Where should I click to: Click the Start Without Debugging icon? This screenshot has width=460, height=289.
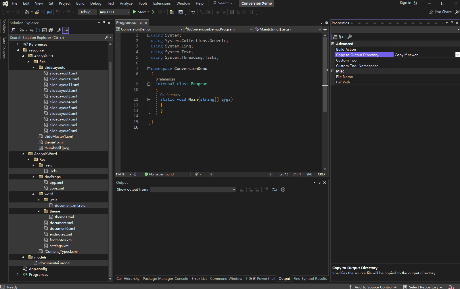pyautogui.click(x=153, y=12)
